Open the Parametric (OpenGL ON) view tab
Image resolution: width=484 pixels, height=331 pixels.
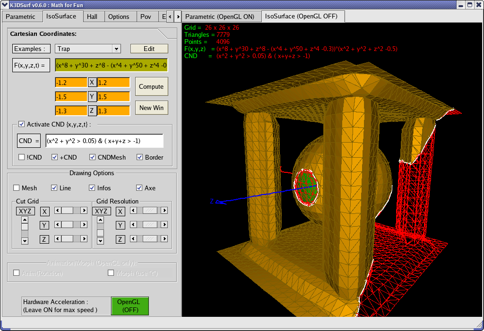[220, 17]
